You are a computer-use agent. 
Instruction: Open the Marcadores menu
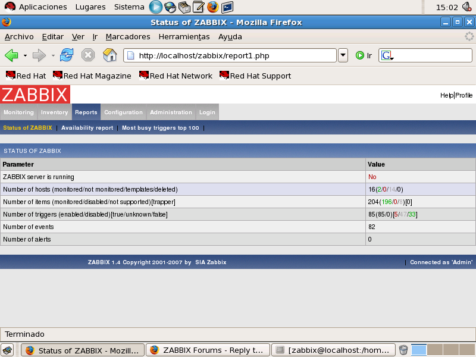pyautogui.click(x=127, y=36)
